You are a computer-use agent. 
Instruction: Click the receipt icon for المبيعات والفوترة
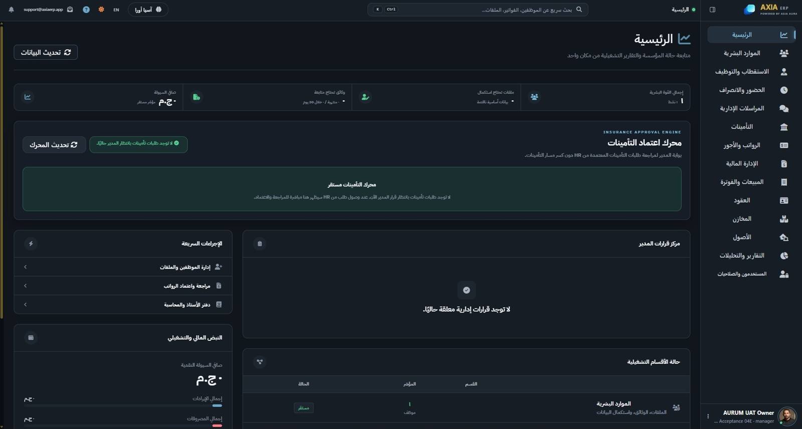[x=784, y=182]
